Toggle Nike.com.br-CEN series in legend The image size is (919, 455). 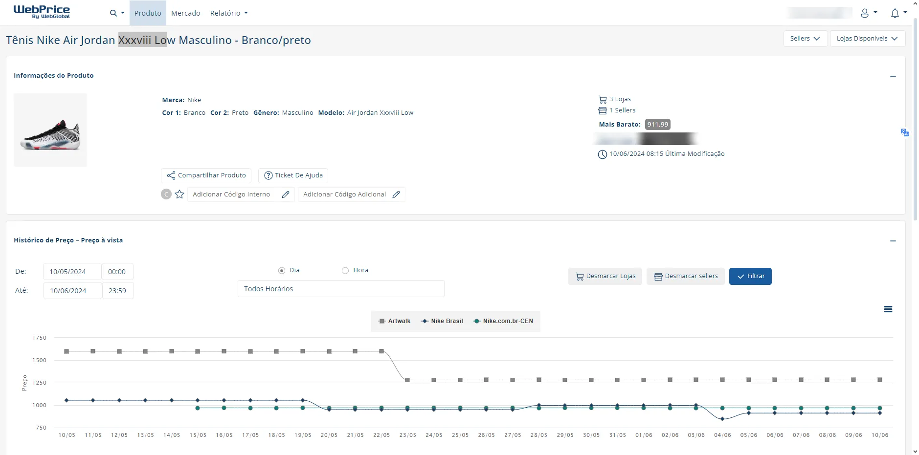[x=503, y=321]
